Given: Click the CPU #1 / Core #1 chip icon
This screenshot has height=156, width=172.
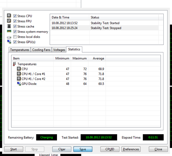Looking at the screenshot, I should (x=19, y=74).
